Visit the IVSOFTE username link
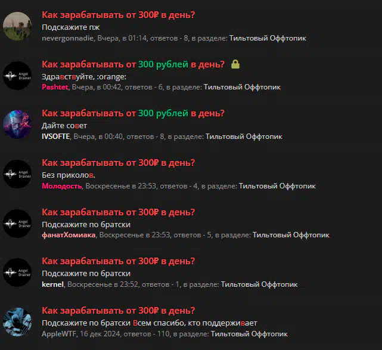 tap(56, 137)
